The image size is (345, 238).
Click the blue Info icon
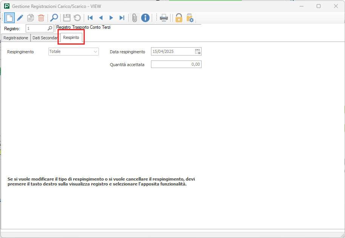[145, 18]
